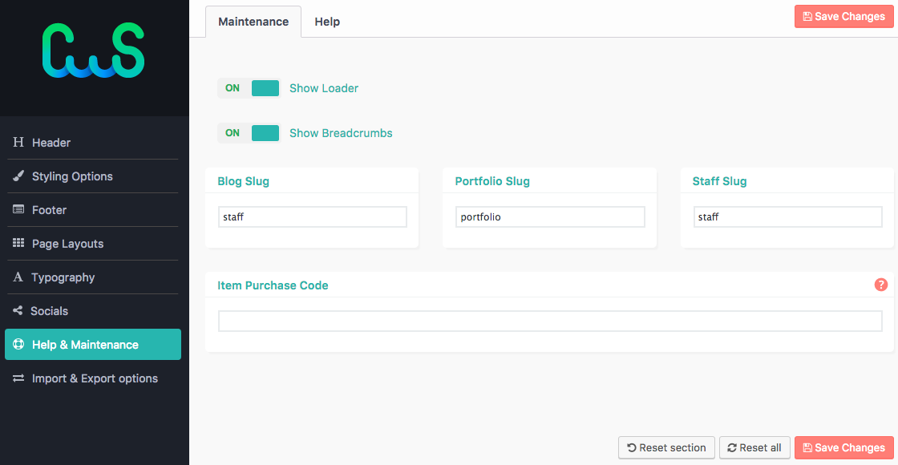
Task: Disable the Show Breadcrumbs switch
Action: [x=249, y=133]
